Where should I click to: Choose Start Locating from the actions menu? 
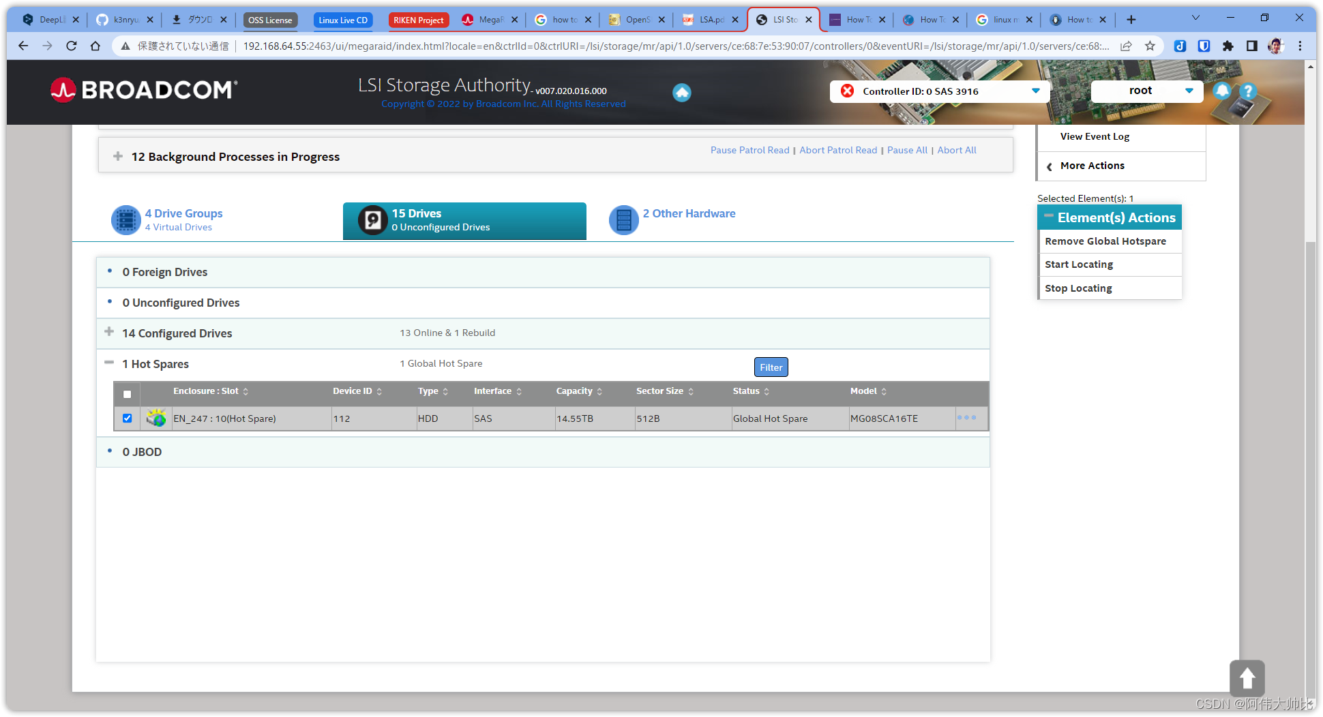pyautogui.click(x=1079, y=264)
